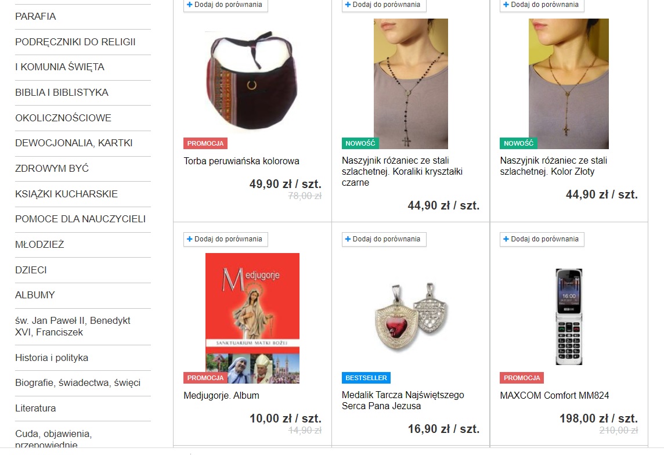This screenshot has height=455, width=664.
Task: View the MAXCOM flip phone image
Action: point(569,317)
